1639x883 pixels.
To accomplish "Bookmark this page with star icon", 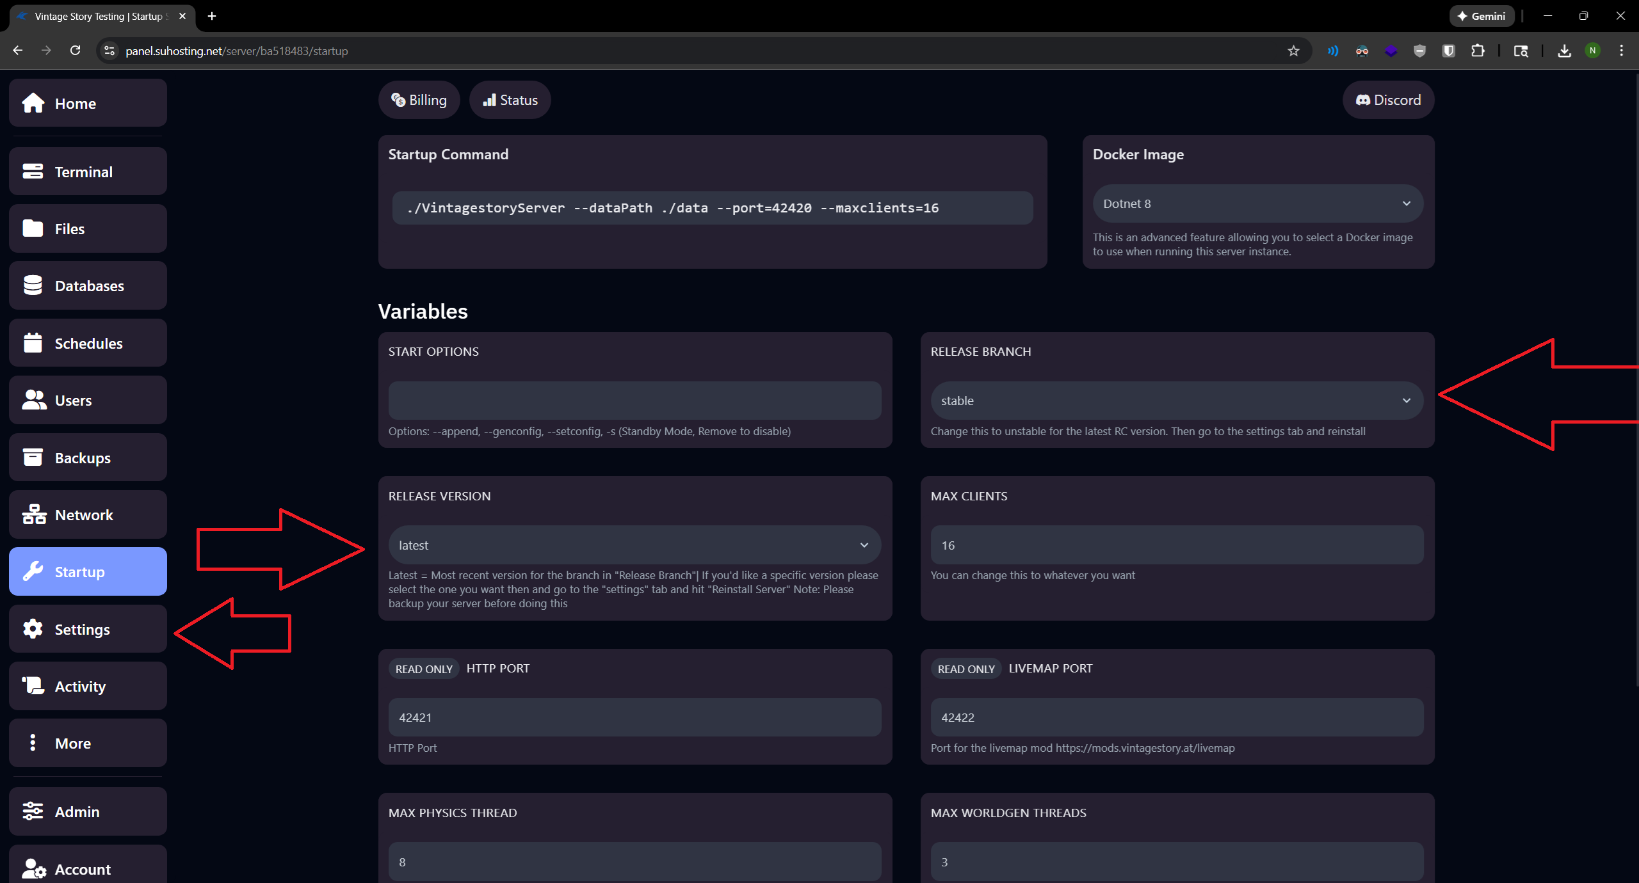I will click(1293, 51).
